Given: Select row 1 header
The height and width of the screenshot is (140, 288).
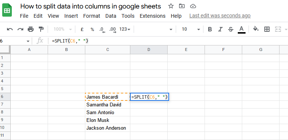Looking at the screenshot, I should point(5,58).
